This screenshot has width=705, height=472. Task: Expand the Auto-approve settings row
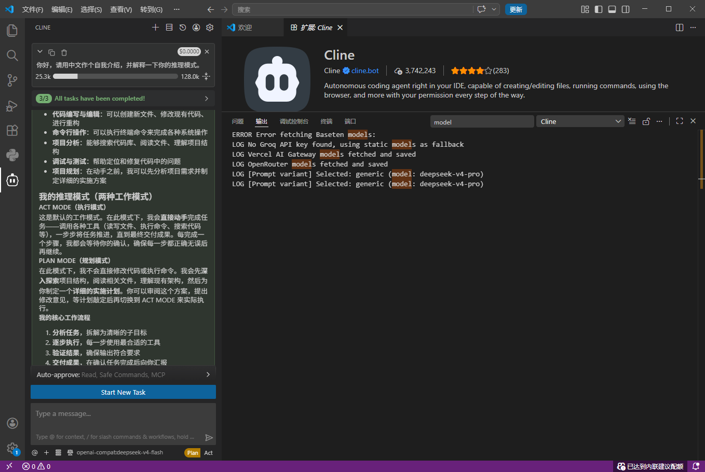coord(123,374)
